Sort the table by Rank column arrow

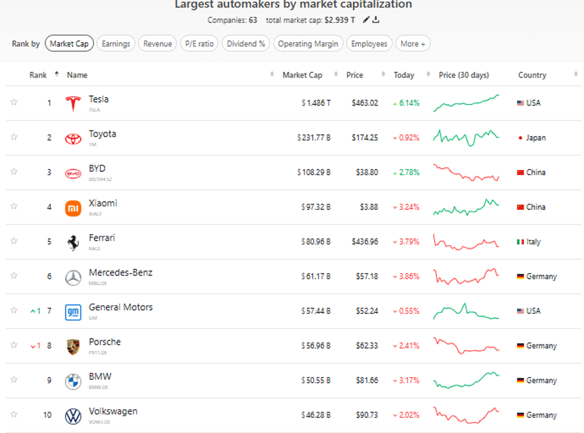pos(57,74)
